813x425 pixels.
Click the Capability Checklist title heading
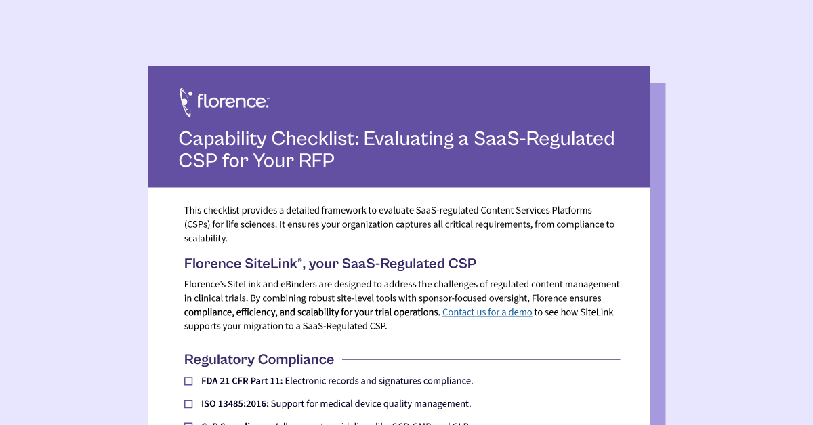click(396, 150)
